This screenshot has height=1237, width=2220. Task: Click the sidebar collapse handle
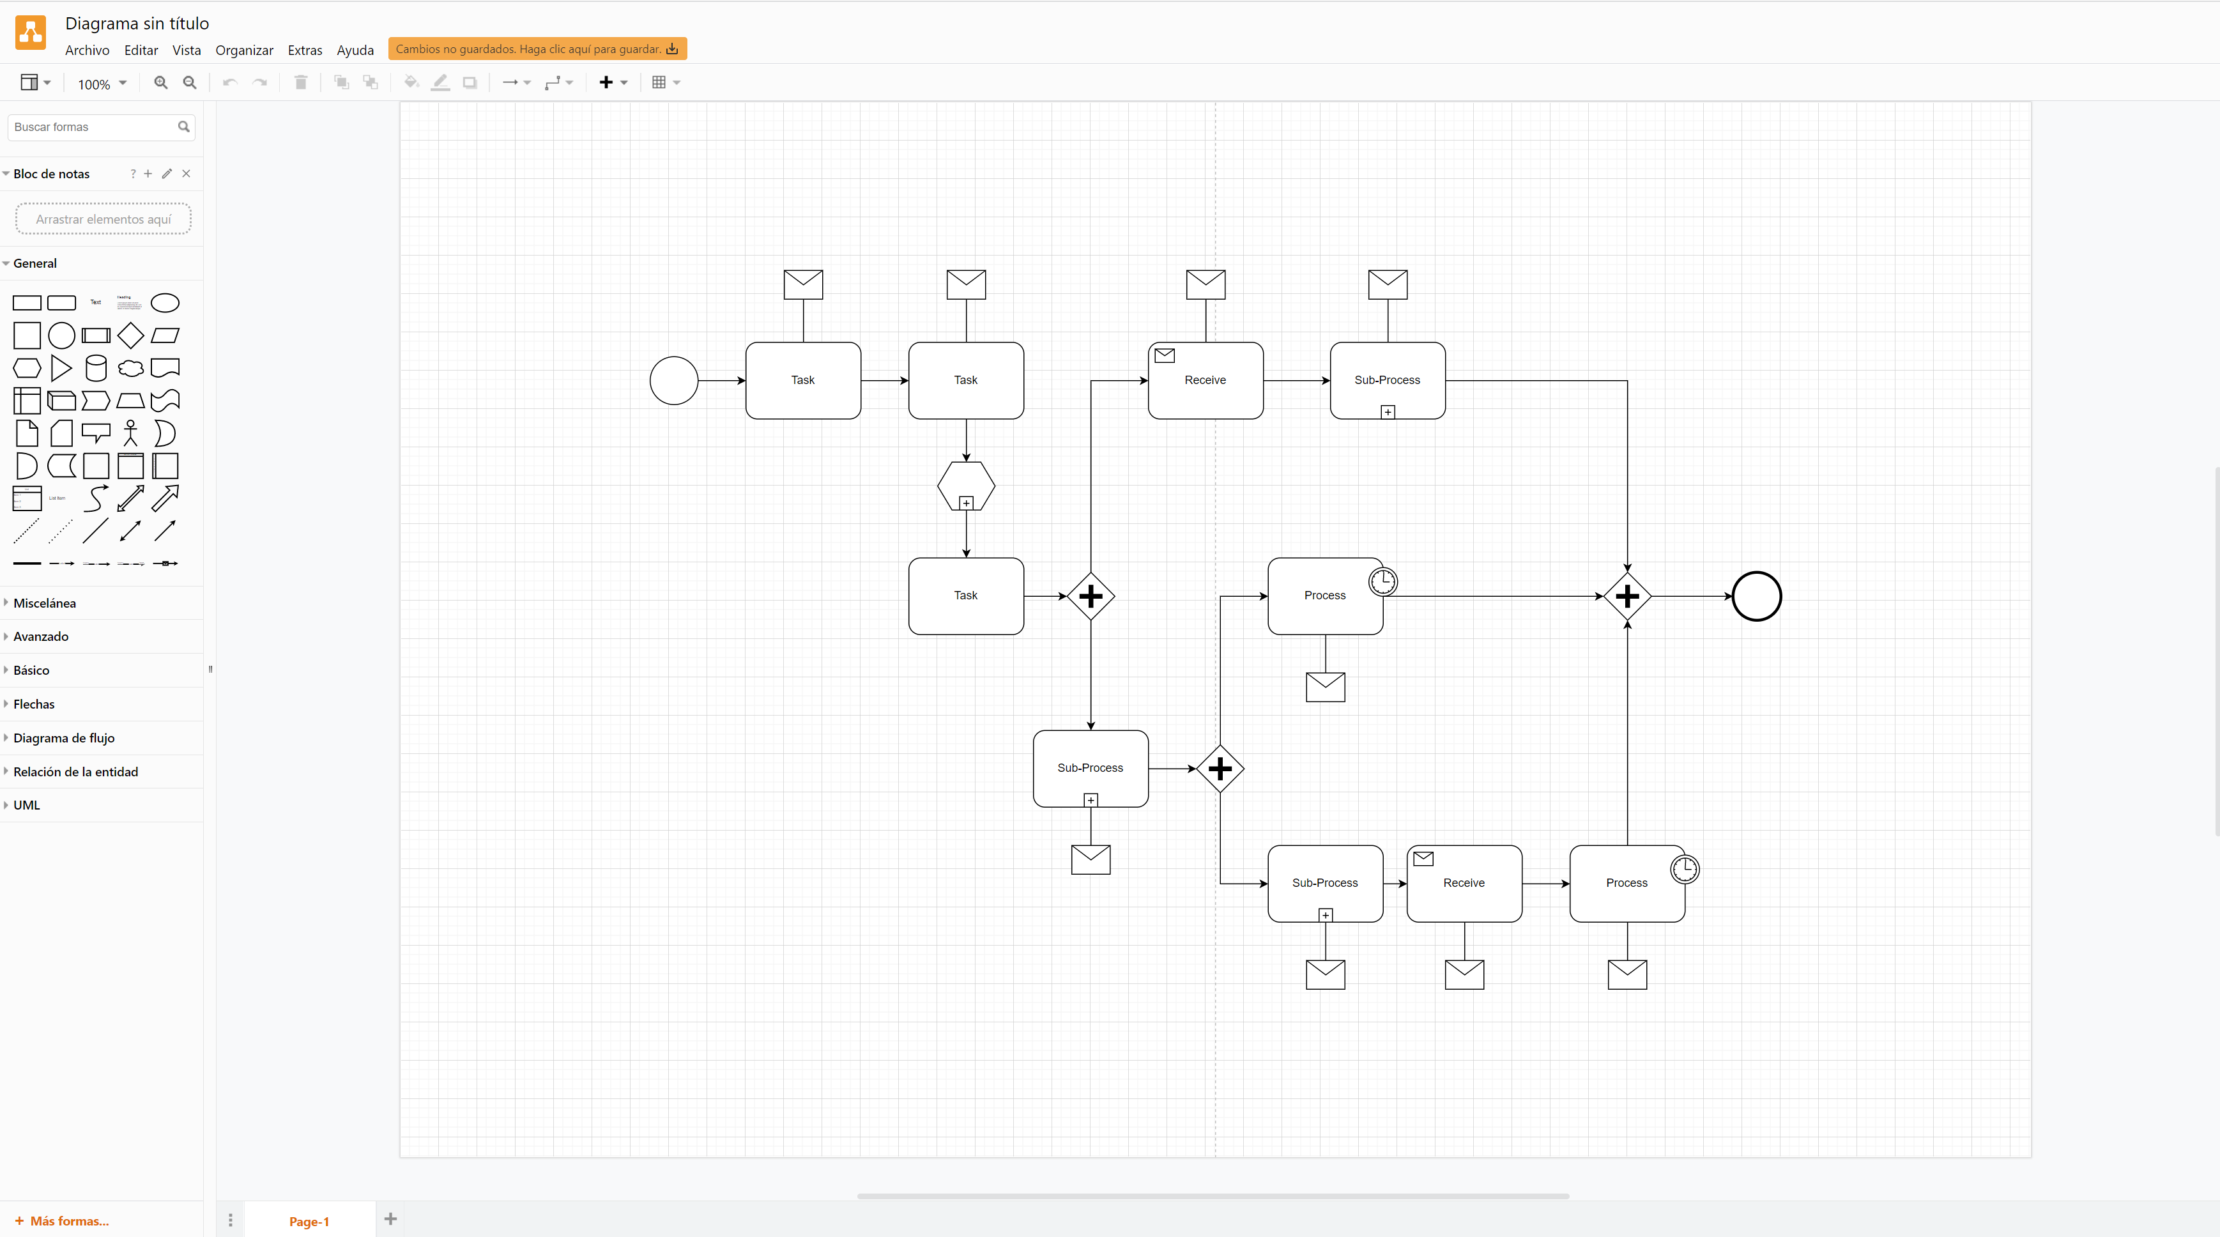point(210,670)
